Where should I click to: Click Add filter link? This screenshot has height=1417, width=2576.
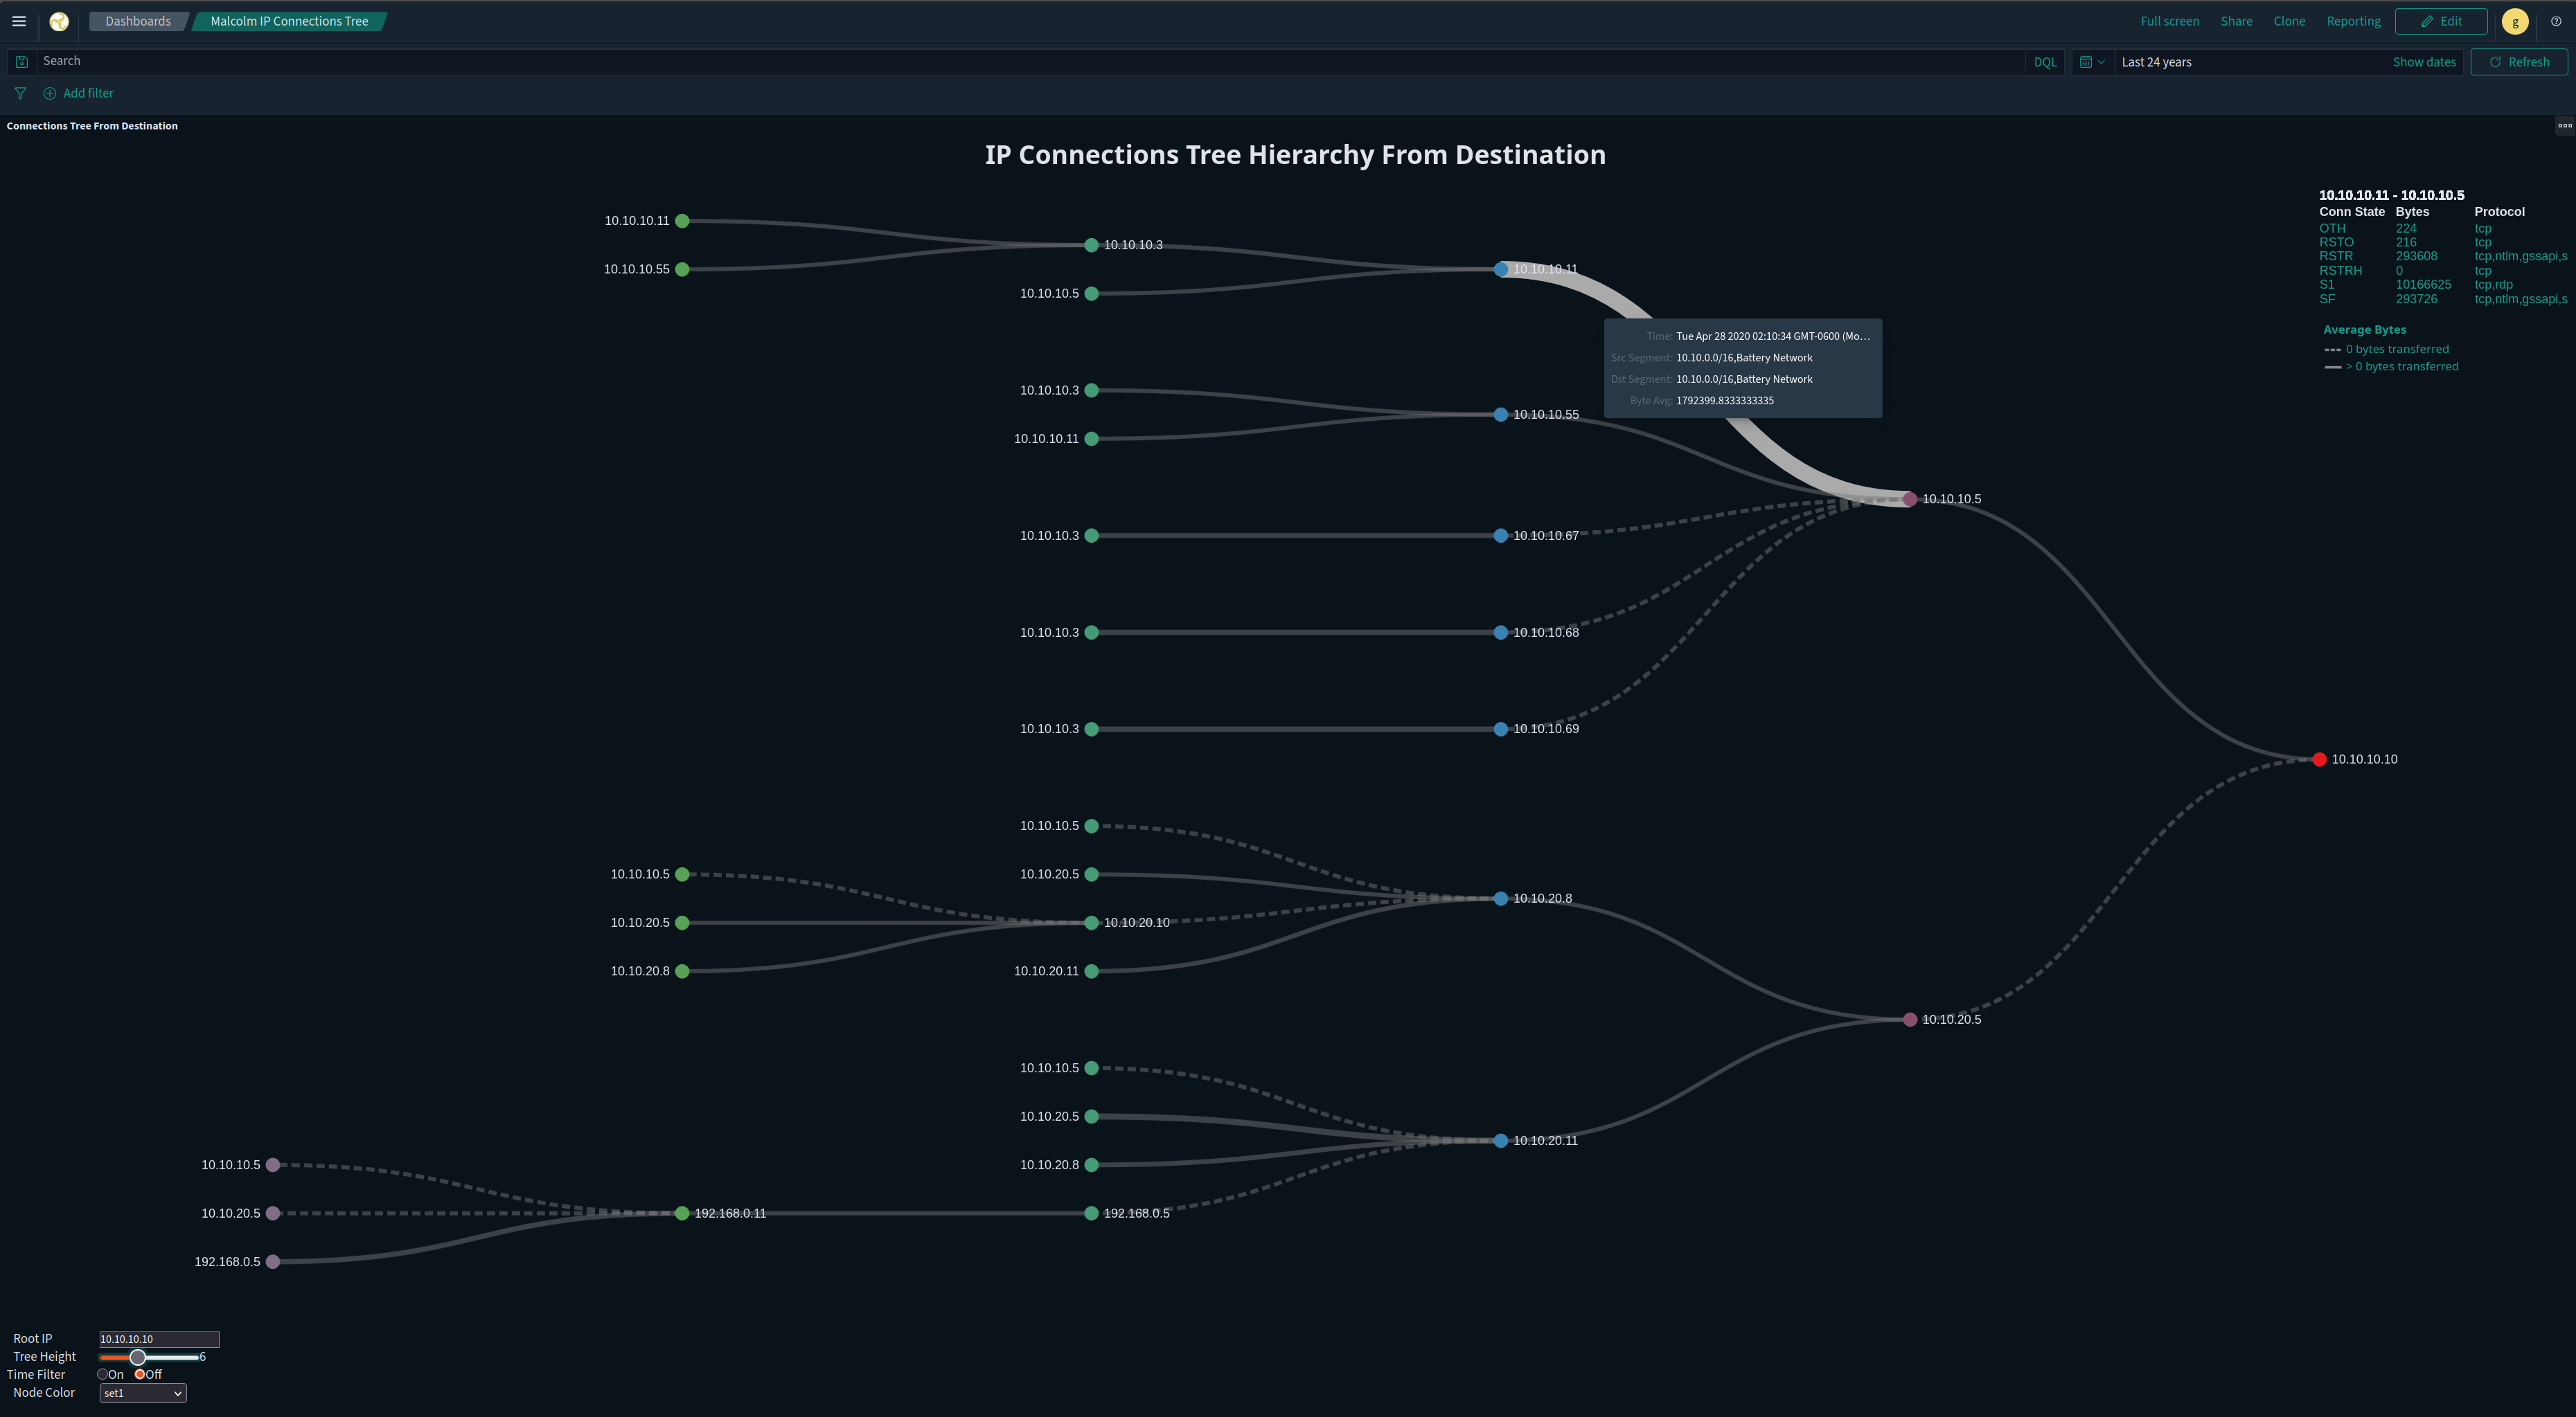pos(88,93)
